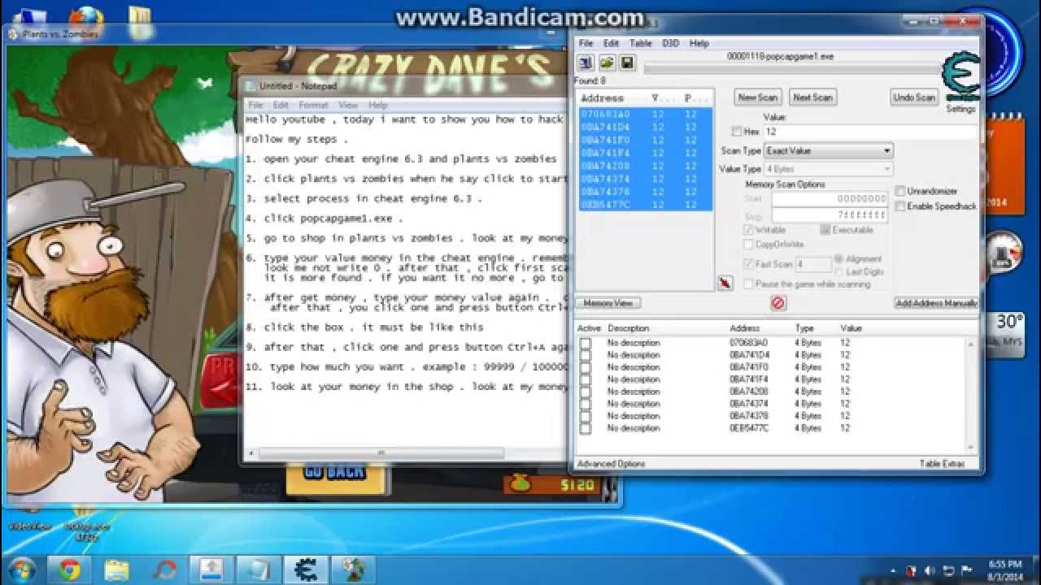Launch Google Chrome from the taskbar

coord(69,569)
